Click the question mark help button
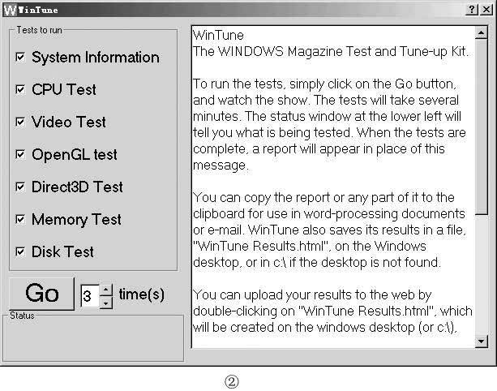 tap(471, 8)
